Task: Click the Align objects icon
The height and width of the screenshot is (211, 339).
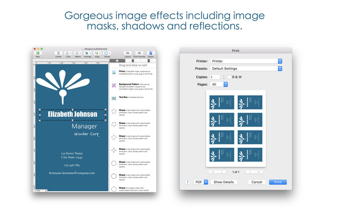Action: [97, 53]
